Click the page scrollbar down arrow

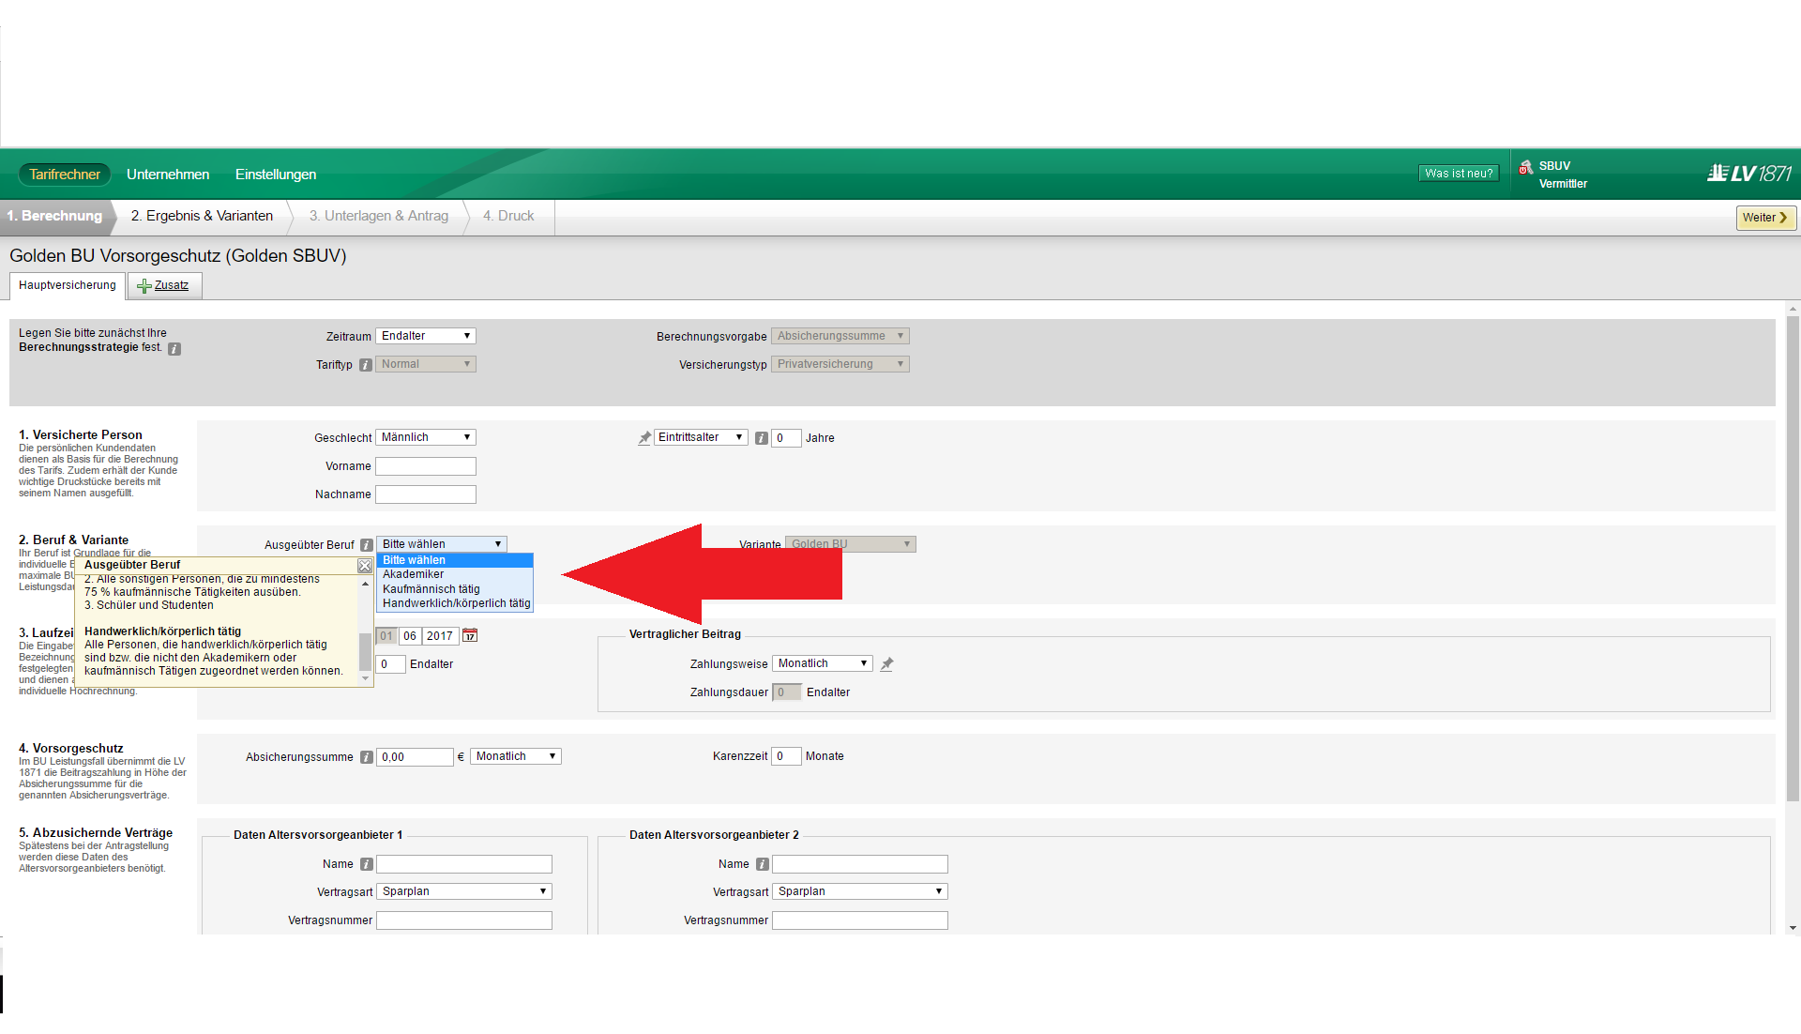1793,927
